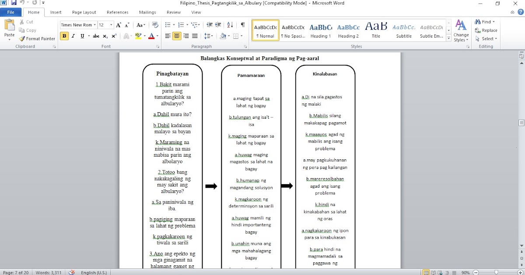
Task: Toggle Underline formatting
Action: point(82,36)
